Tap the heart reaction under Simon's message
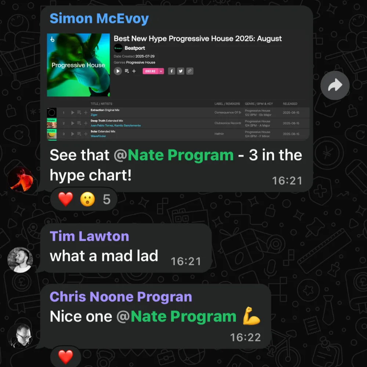The width and height of the screenshot is (367, 367). [x=66, y=199]
